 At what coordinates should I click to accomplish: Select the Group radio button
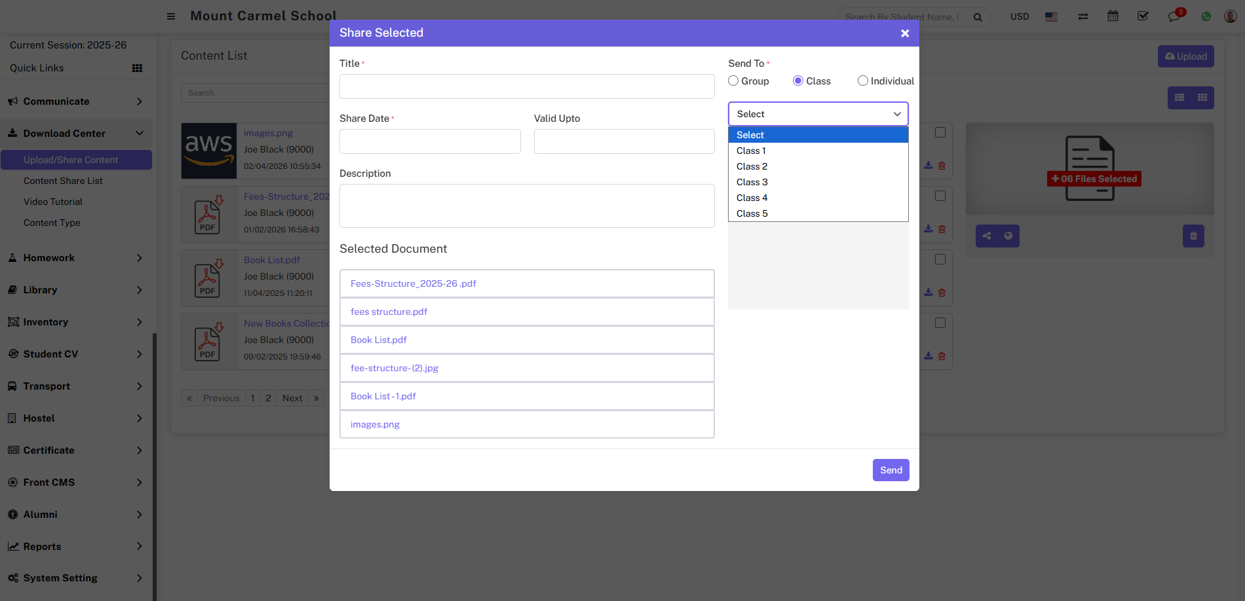733,81
